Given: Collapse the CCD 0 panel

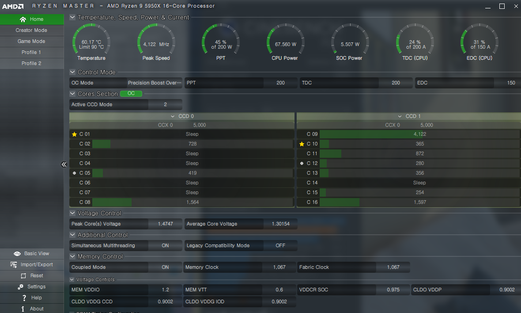Looking at the screenshot, I should [x=173, y=116].
